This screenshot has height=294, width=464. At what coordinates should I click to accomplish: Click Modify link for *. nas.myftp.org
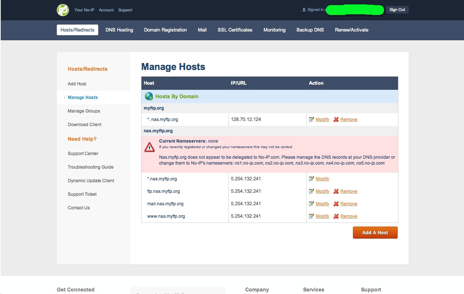point(323,120)
